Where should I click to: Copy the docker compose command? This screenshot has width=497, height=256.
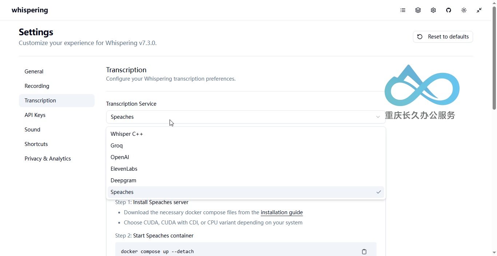(364, 252)
